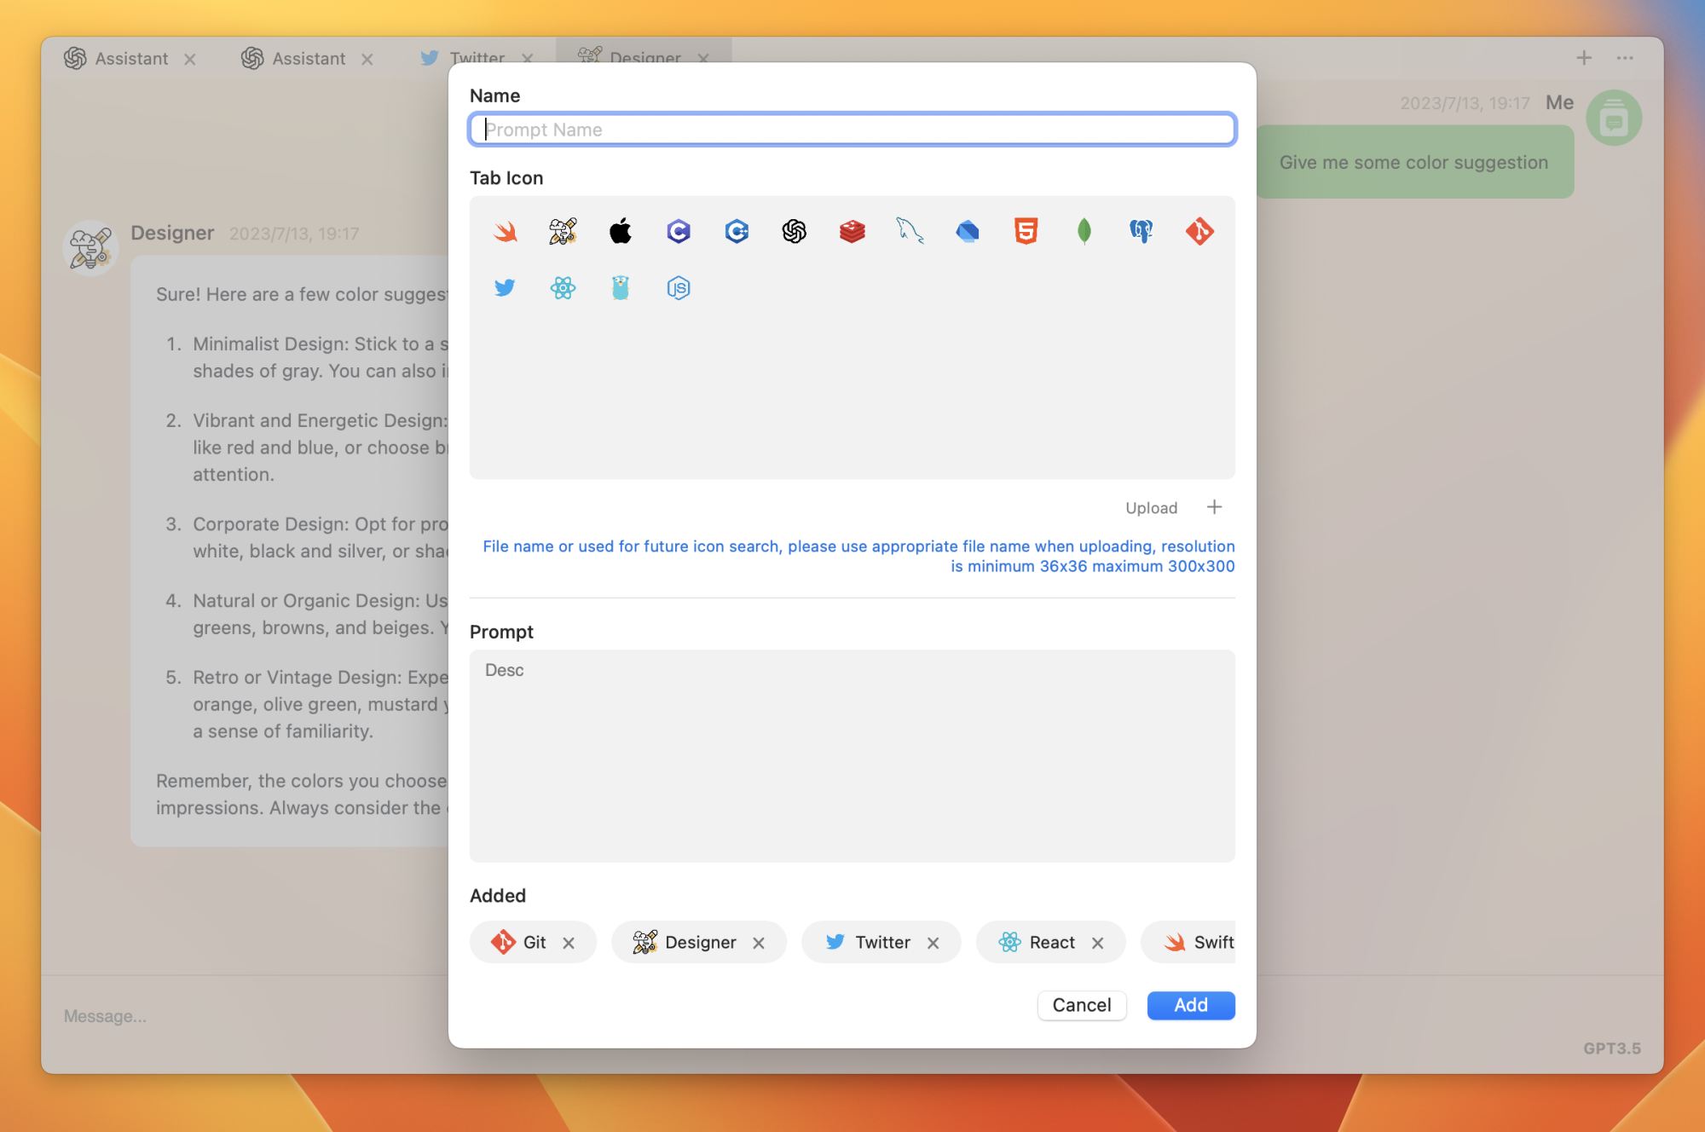
Task: Click the GPT3.5 model label
Action: (1612, 1048)
